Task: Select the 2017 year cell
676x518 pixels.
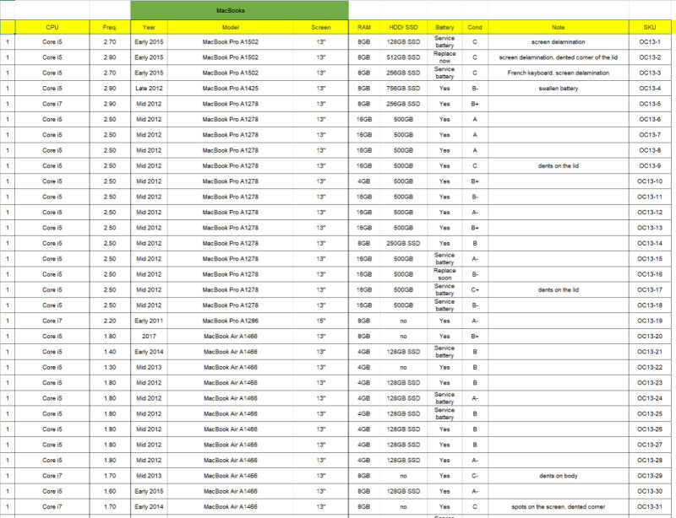Action: 149,337
